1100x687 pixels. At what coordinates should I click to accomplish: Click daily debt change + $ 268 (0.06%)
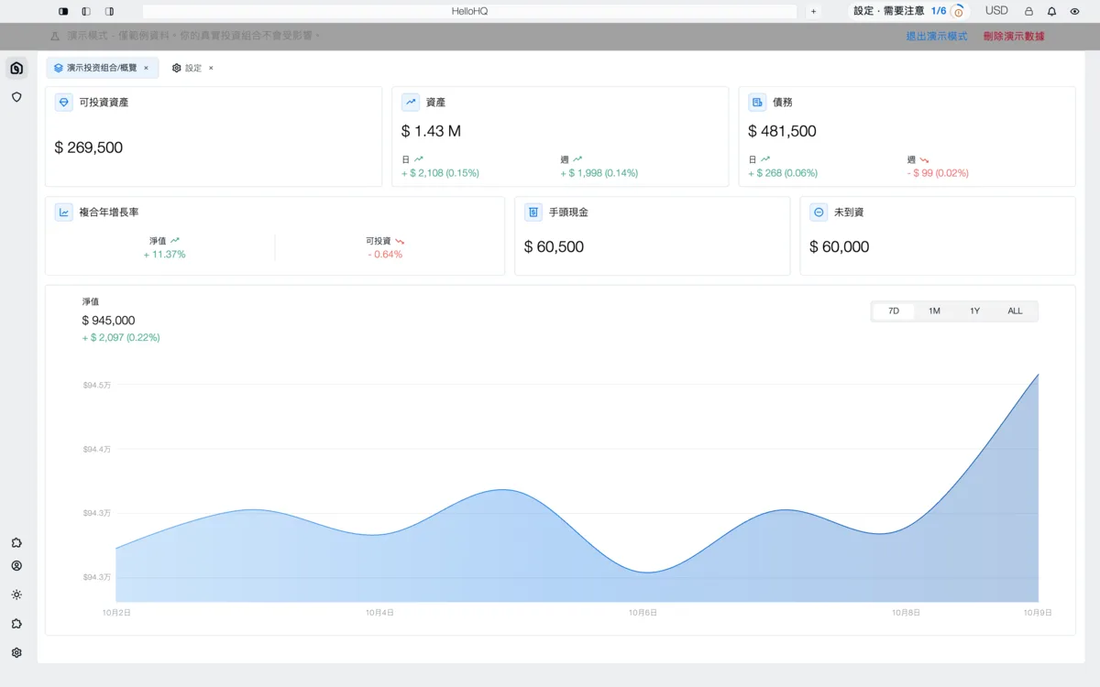point(783,173)
